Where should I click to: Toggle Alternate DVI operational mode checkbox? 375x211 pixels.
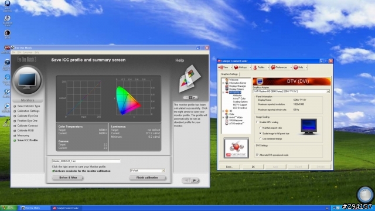[257, 155]
